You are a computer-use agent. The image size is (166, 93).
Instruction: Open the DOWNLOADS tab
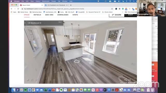(63, 15)
